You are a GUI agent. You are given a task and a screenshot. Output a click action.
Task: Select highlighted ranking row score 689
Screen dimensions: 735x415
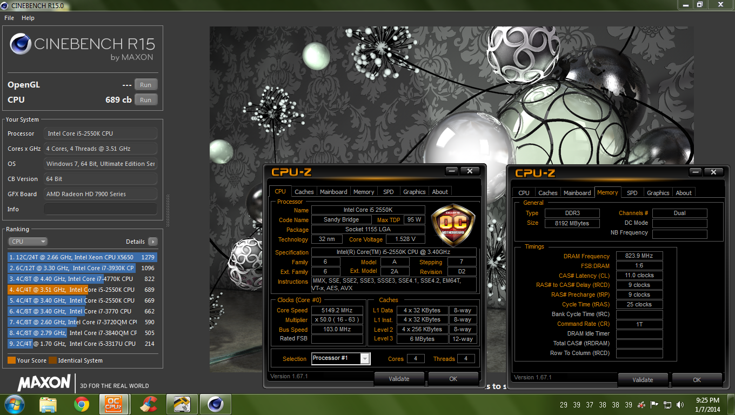coord(82,290)
